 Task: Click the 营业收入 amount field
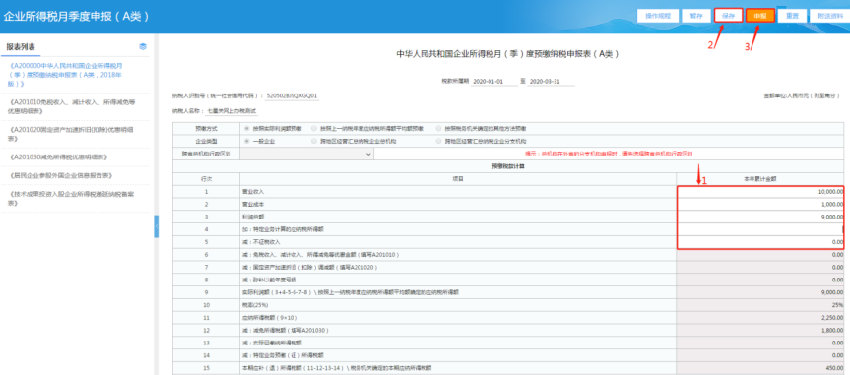760,192
